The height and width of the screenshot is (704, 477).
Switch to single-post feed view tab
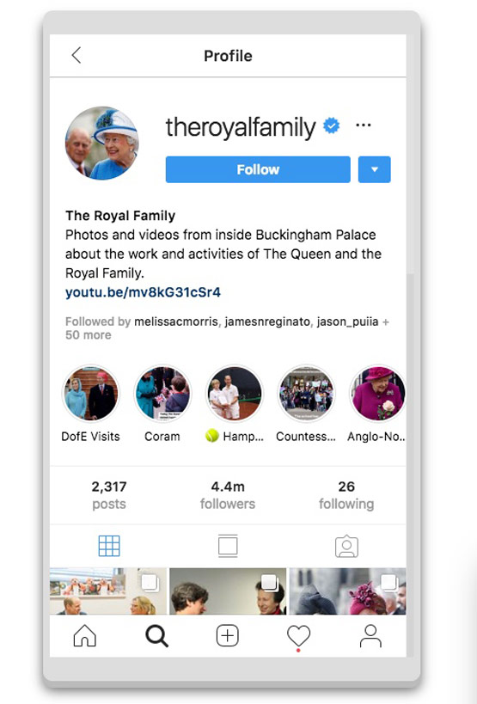point(228,546)
